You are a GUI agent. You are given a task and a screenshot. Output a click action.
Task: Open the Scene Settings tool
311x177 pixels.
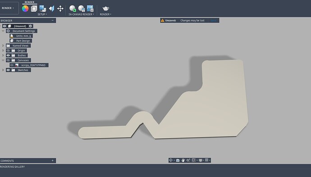[x=34, y=9]
